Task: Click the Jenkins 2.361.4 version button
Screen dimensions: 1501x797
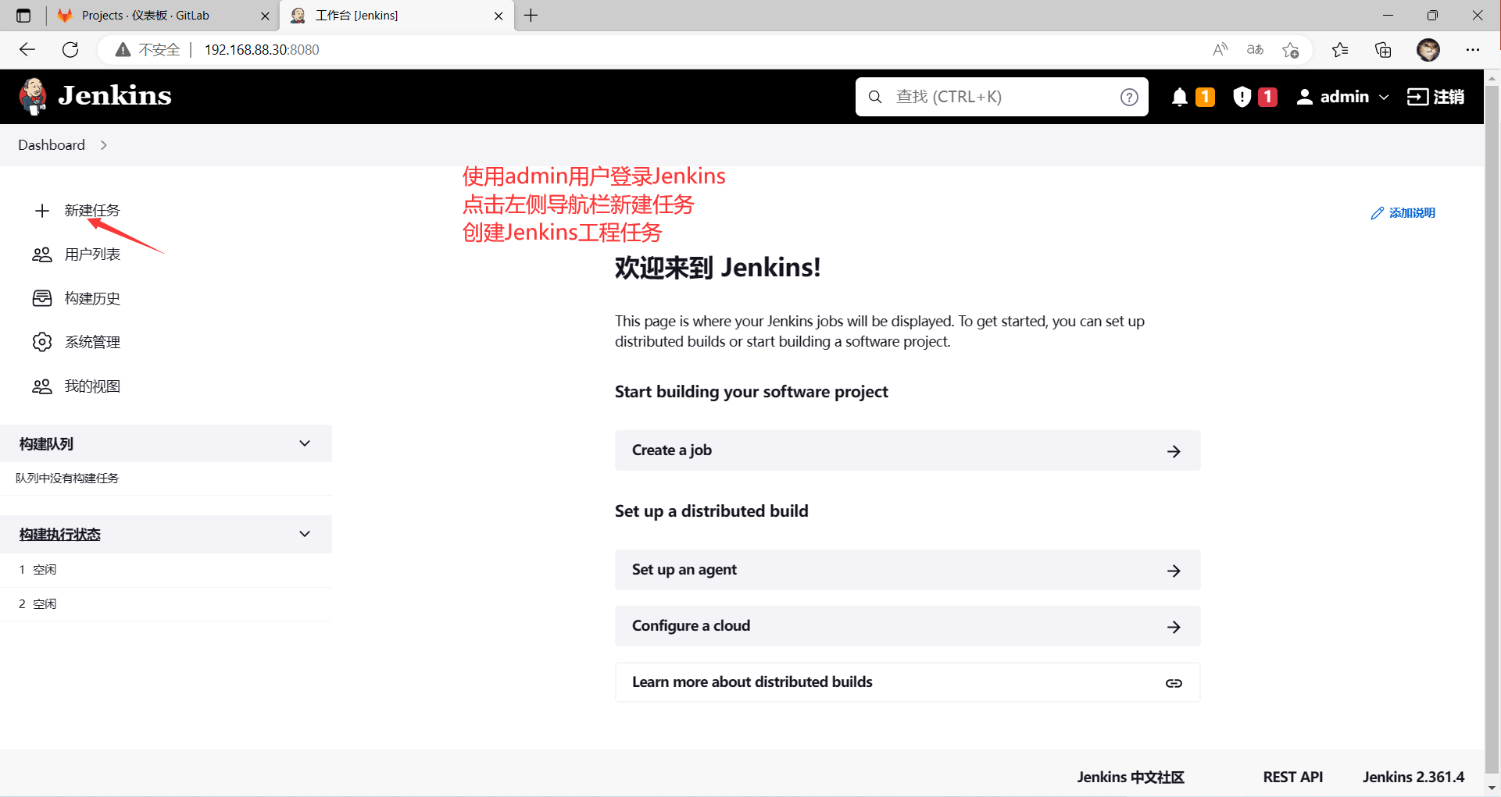Action: [x=1413, y=777]
